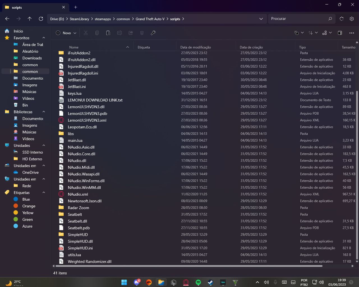Open Steam from the taskbar
Screen dimensions: 359x287
(211, 282)
